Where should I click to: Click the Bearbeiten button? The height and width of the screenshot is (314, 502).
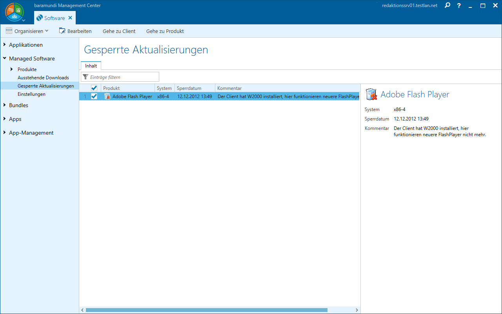click(x=75, y=31)
